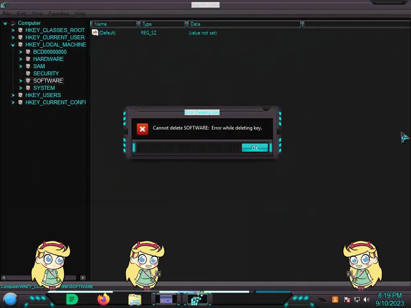Click the OK button in error dialog

coord(255,148)
